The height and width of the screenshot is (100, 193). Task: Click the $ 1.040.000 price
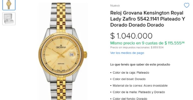click(x=131, y=36)
